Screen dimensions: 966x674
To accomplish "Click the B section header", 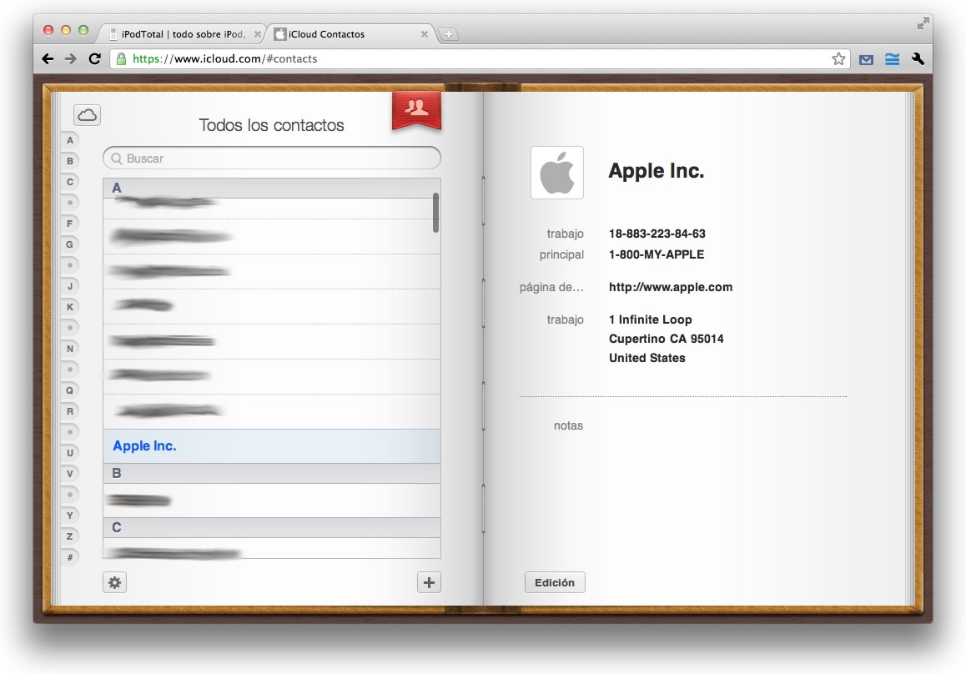I will [272, 473].
